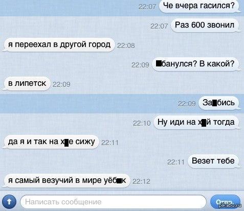Select the 'Че вчера гасился?' message bubble

199,6
